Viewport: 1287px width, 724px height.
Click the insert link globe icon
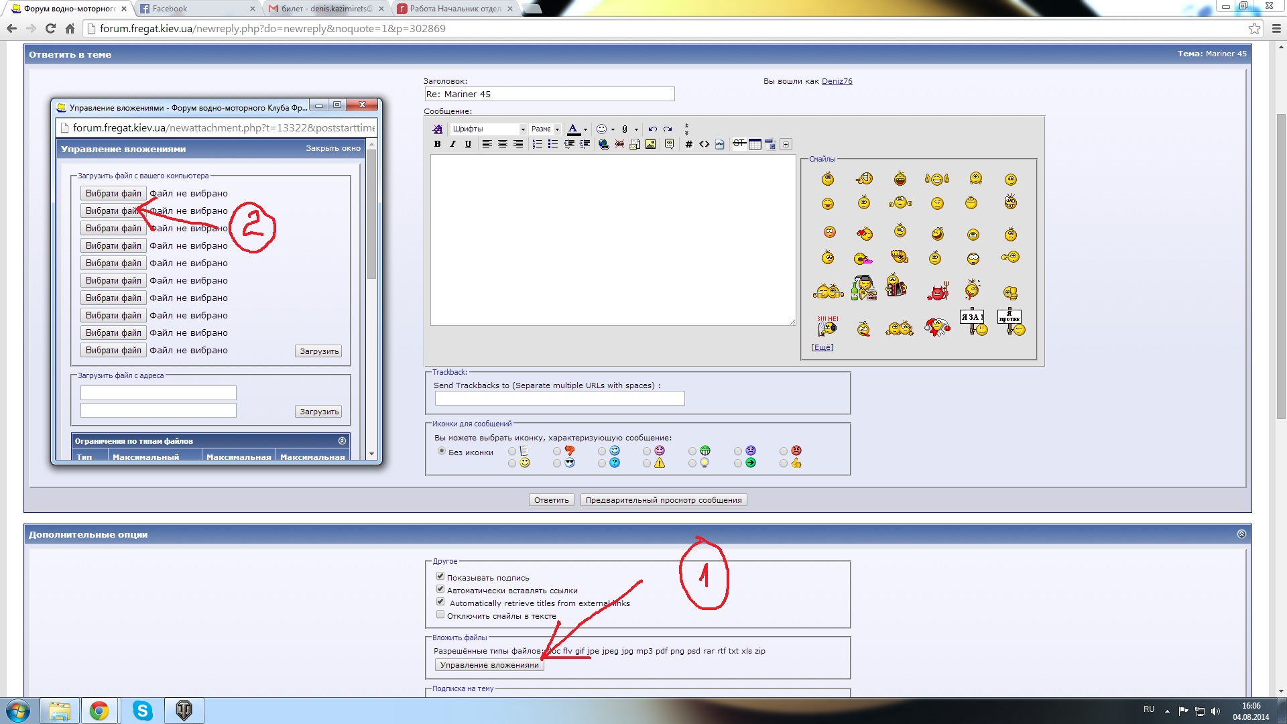[603, 144]
